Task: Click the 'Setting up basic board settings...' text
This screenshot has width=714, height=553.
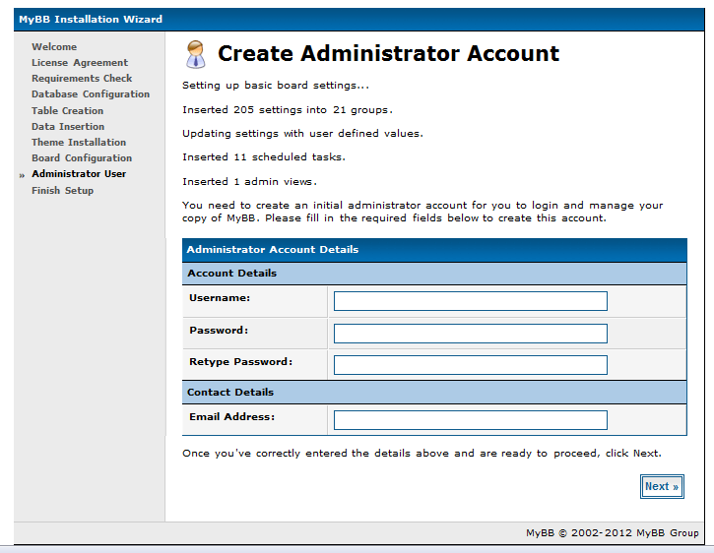Action: [x=276, y=85]
